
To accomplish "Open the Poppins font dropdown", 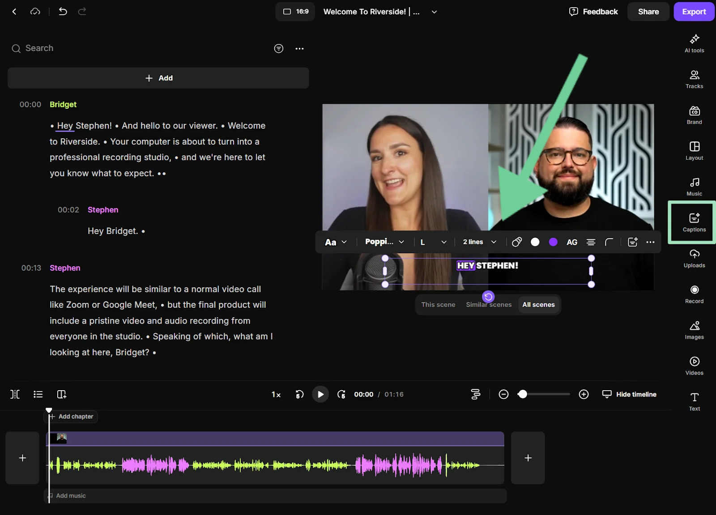I will (x=384, y=242).
